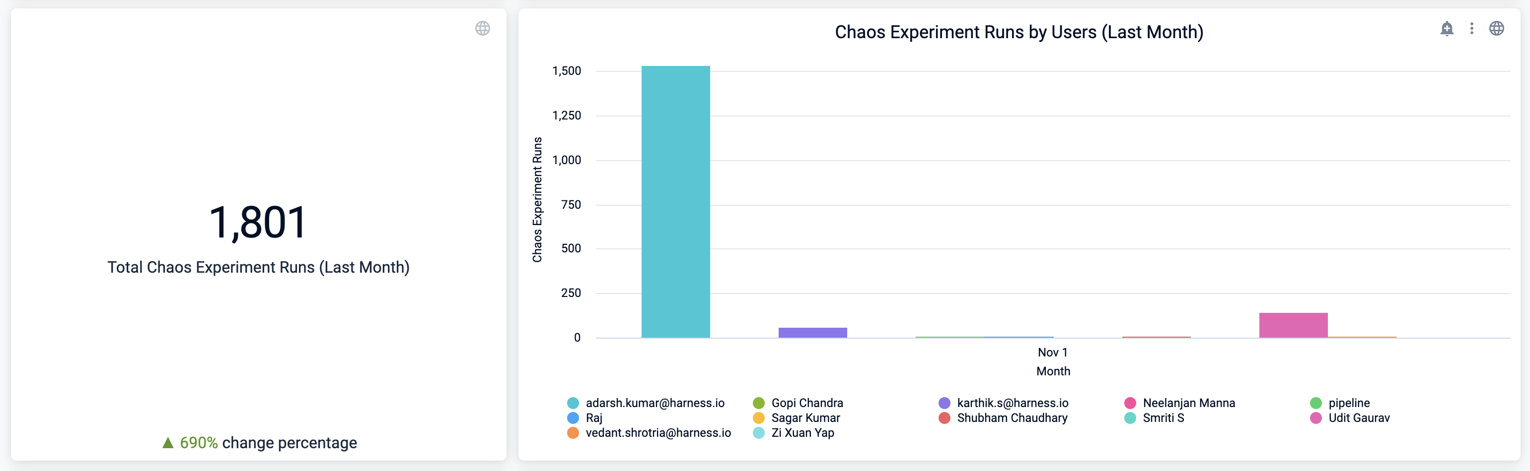Toggle karthik.s@harness.io legend series
Viewport: 1530px width, 471px height.
pyautogui.click(x=1004, y=403)
